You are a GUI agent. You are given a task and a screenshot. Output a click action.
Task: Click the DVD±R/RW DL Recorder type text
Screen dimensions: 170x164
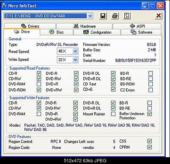(57, 45)
